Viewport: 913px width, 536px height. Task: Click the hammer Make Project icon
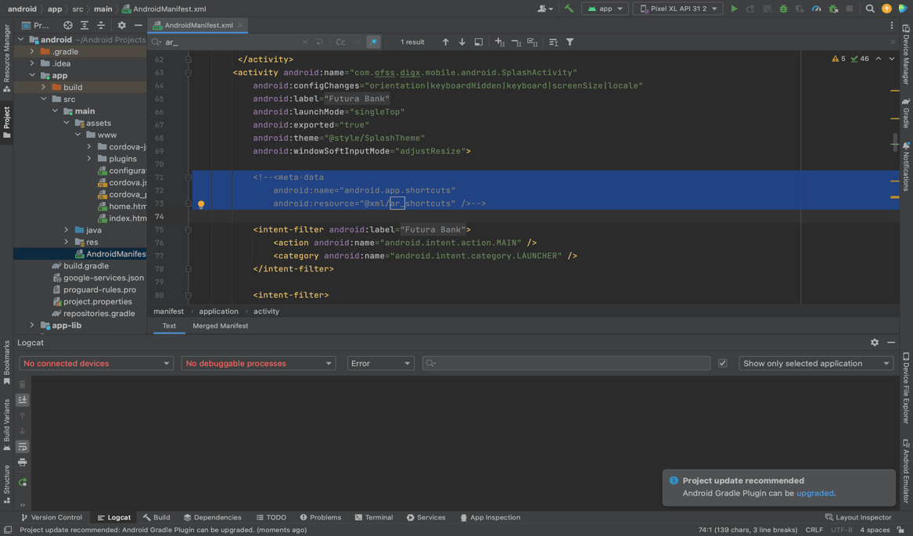point(569,9)
